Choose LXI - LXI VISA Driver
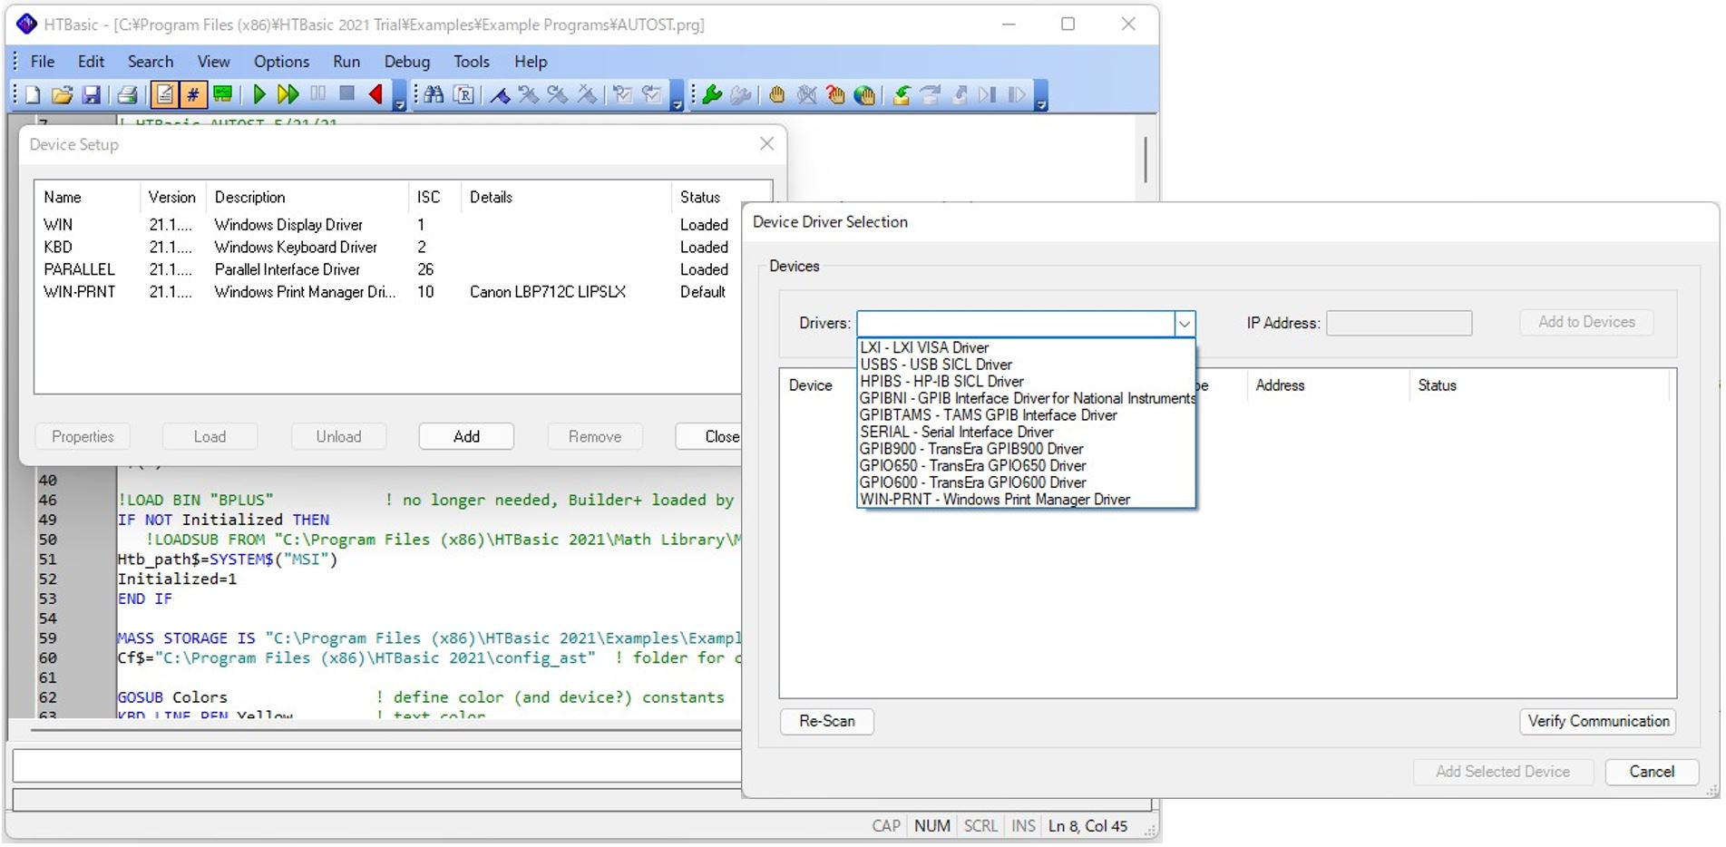 point(1026,347)
